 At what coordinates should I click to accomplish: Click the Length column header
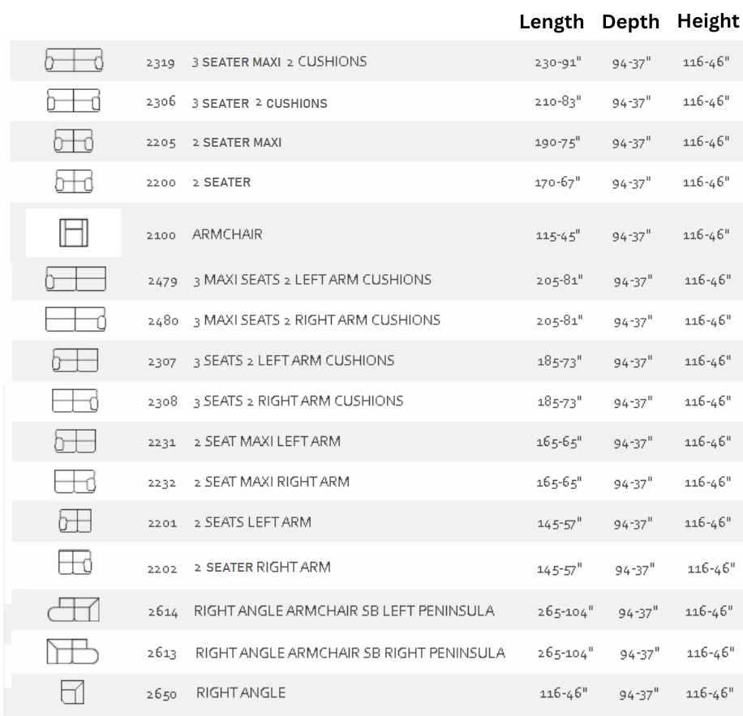tap(552, 22)
